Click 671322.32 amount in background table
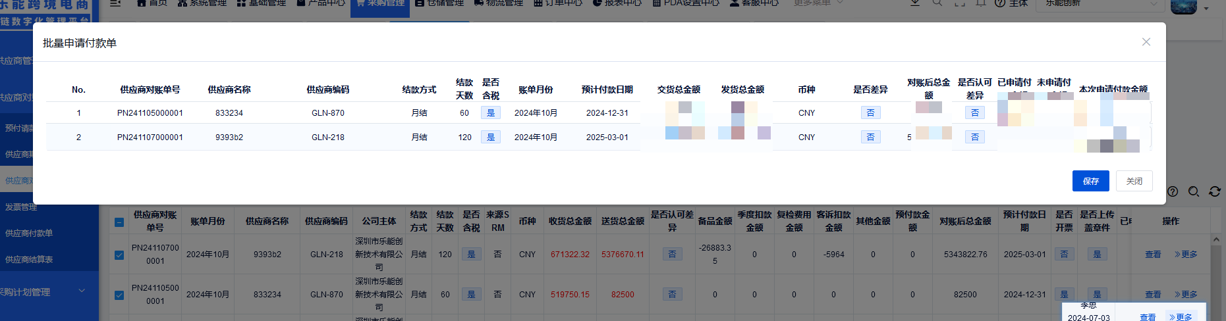This screenshot has height=321, width=1226. click(x=571, y=255)
